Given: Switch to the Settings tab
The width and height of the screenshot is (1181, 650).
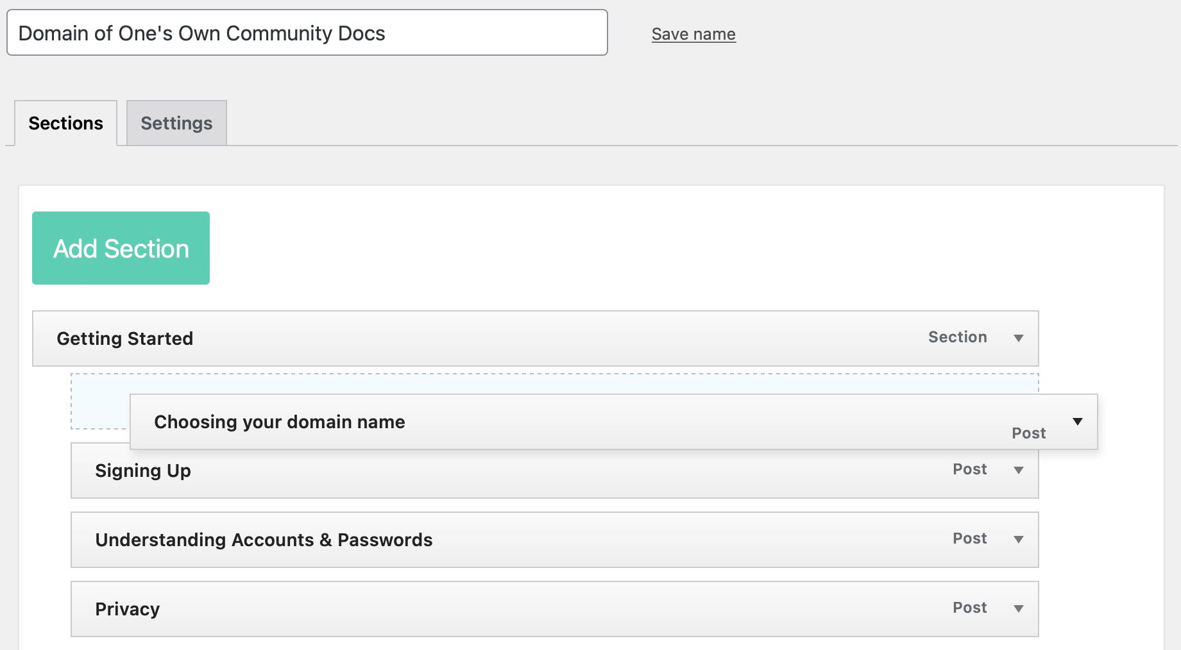Looking at the screenshot, I should [x=176, y=123].
